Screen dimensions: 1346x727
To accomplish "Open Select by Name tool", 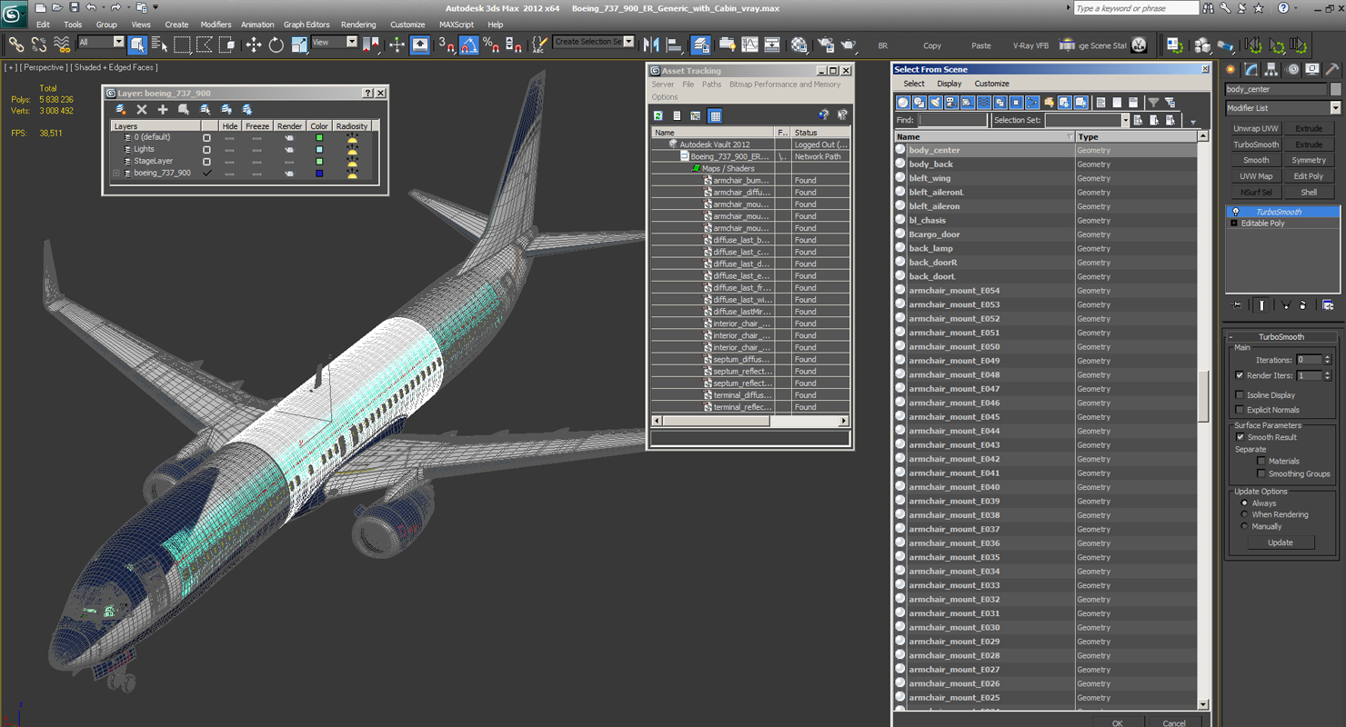I will click(x=159, y=44).
